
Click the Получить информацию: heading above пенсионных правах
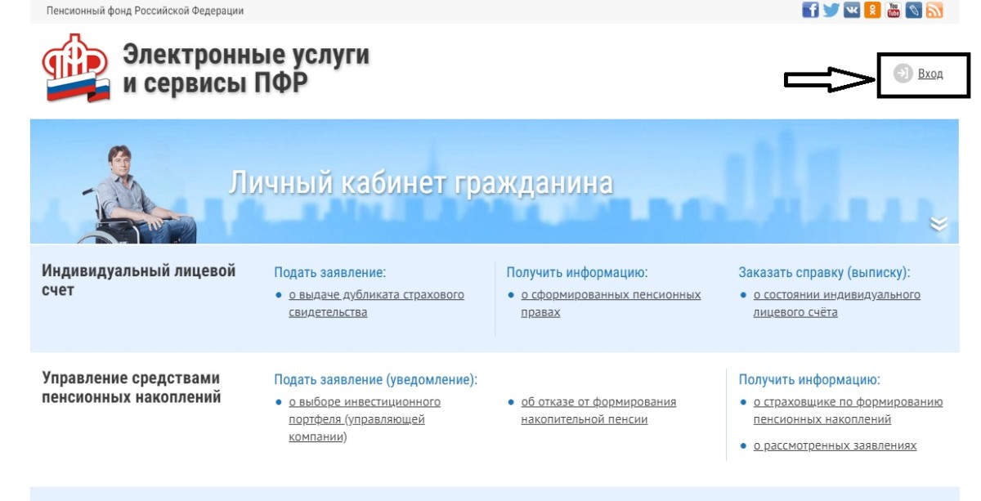577,272
